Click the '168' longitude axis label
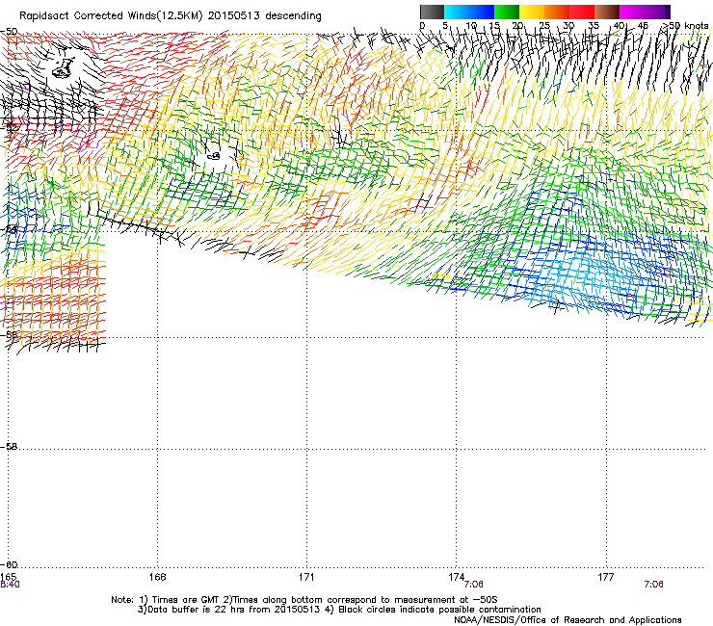This screenshot has width=713, height=626. click(x=157, y=577)
